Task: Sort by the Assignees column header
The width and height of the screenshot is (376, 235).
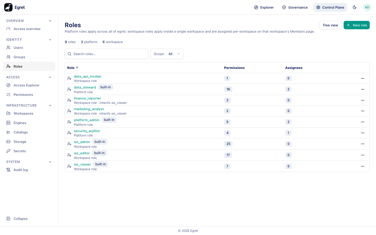Action: [294, 68]
